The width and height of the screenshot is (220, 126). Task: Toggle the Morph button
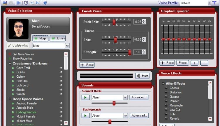(40, 38)
